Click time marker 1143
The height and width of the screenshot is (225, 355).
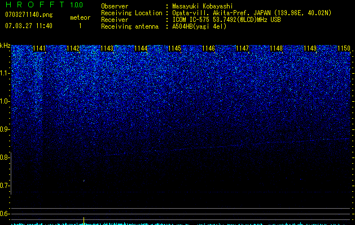tap(107, 48)
